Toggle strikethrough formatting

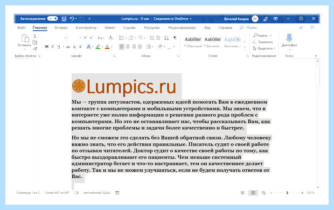pos(68,47)
